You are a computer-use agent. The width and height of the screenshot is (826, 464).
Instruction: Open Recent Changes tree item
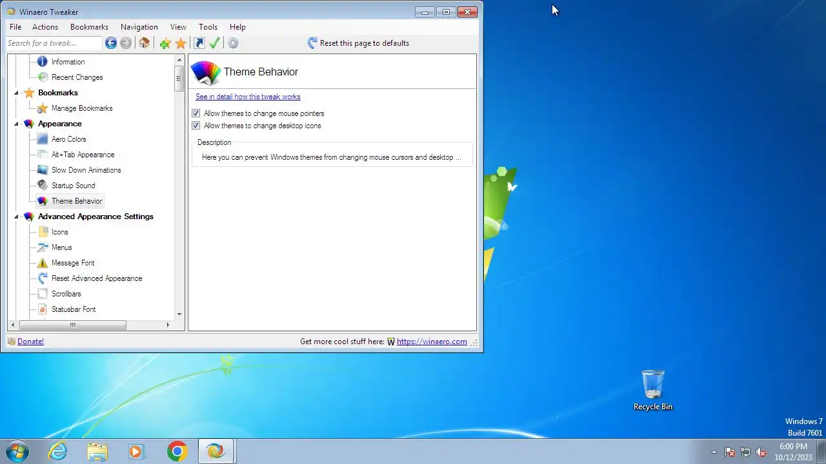pos(77,77)
